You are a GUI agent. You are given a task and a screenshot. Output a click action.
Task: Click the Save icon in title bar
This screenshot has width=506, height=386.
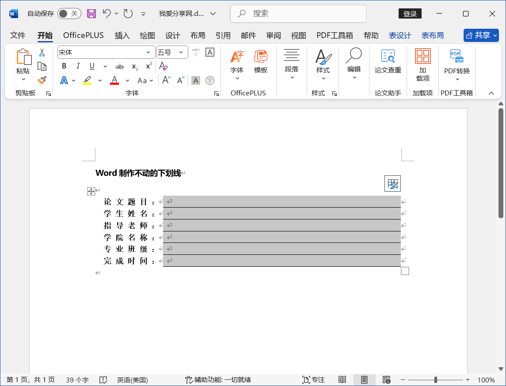(x=91, y=14)
